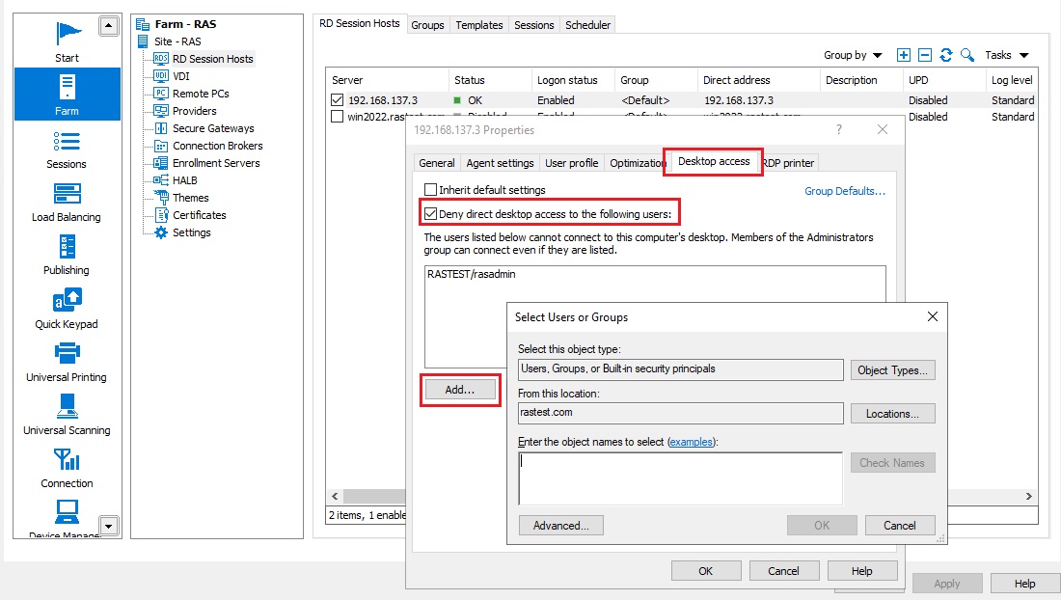Open the RDP printer tab
The image size is (1061, 600).
point(789,163)
